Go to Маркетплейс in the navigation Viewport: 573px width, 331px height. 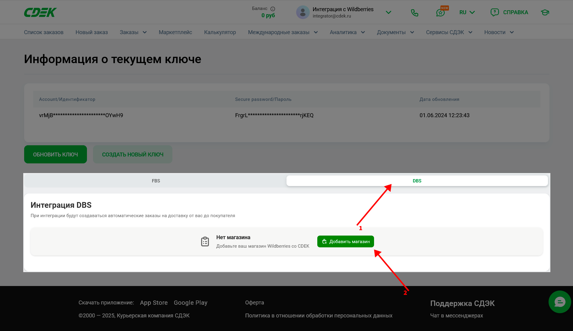click(175, 32)
